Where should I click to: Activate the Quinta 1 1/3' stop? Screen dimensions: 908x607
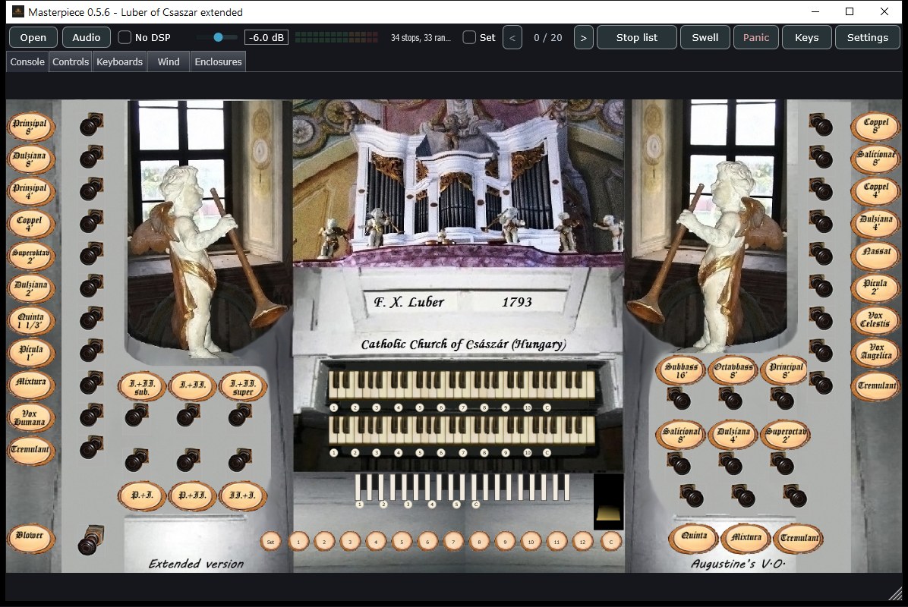pos(30,320)
